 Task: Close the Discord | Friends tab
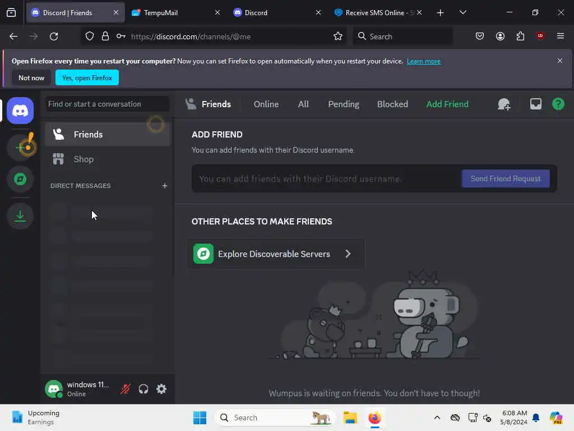(x=116, y=12)
